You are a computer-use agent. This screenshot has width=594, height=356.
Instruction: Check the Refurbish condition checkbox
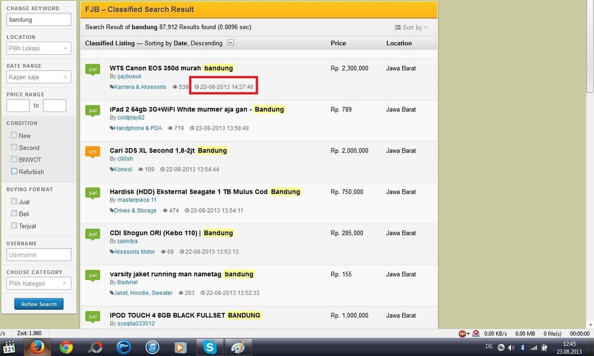click(14, 172)
